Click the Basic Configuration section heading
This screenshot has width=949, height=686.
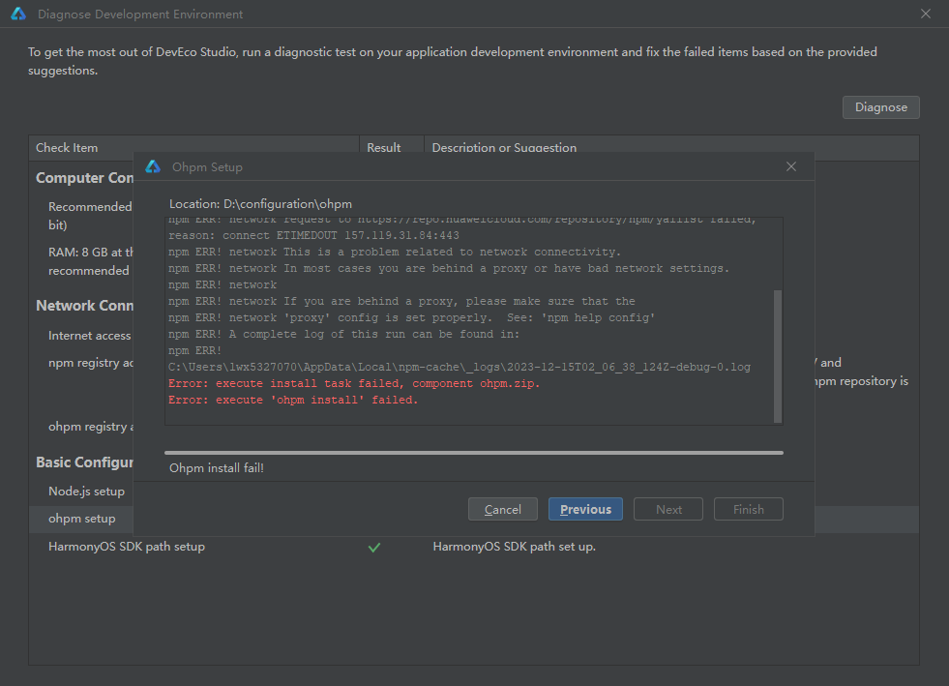click(x=85, y=462)
